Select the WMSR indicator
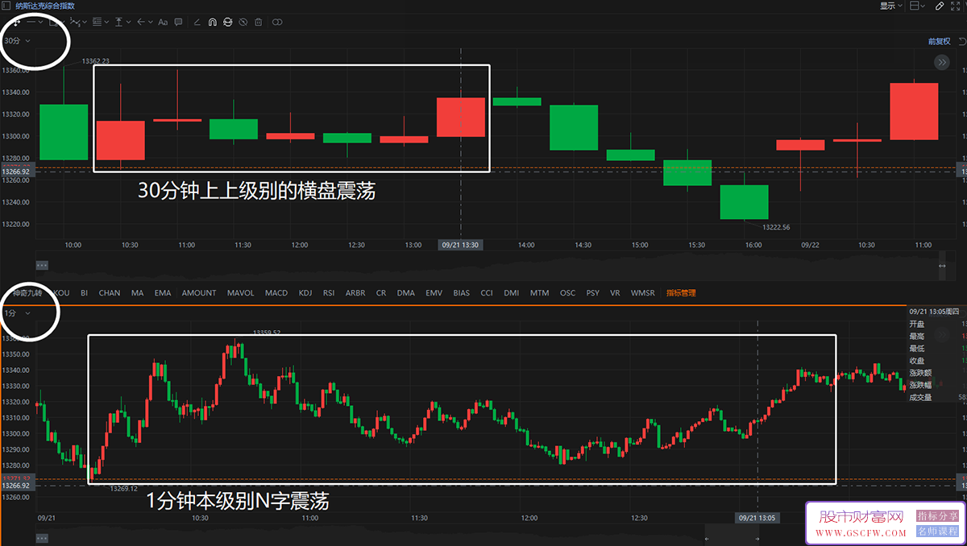 click(643, 293)
